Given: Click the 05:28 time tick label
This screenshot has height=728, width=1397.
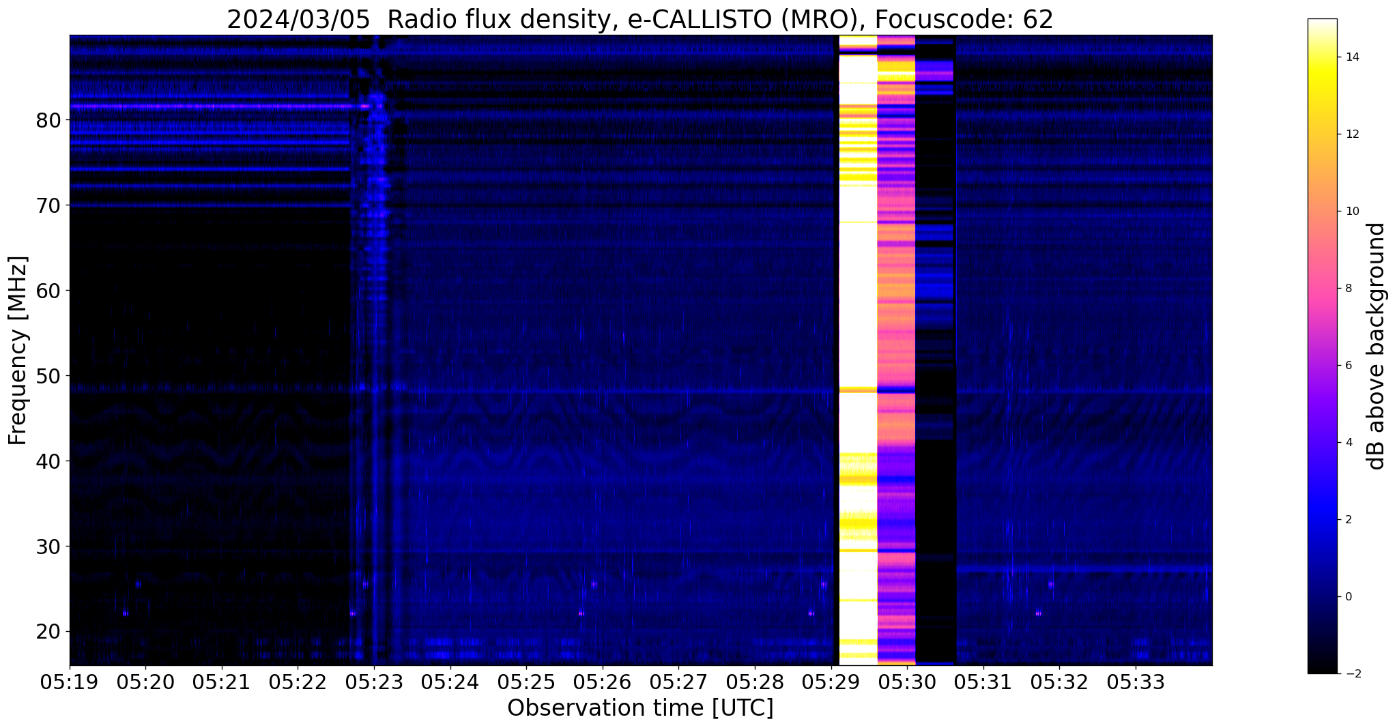Looking at the screenshot, I should pyautogui.click(x=755, y=682).
